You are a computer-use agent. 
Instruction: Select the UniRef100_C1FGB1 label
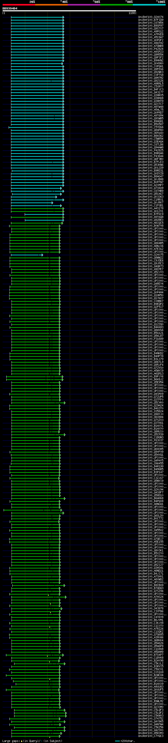151,205
